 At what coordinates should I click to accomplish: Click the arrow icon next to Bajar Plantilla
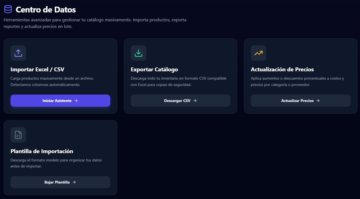(74, 182)
